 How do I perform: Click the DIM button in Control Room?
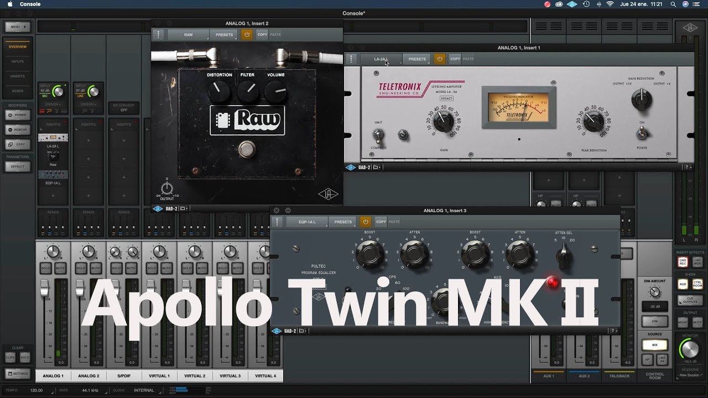[655, 321]
